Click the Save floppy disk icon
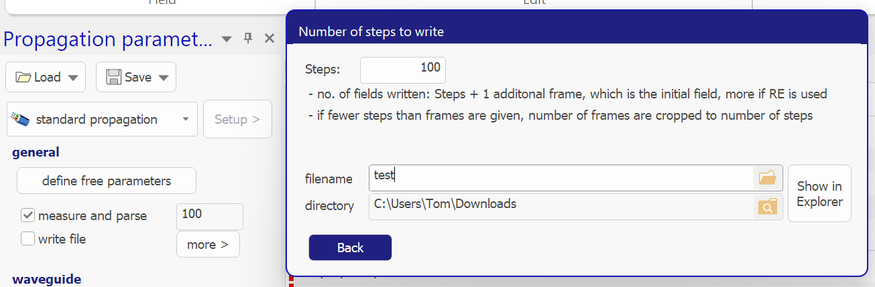This screenshot has height=287, width=875. coord(113,77)
